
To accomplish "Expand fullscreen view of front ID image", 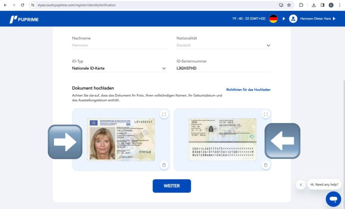I will (164, 114).
